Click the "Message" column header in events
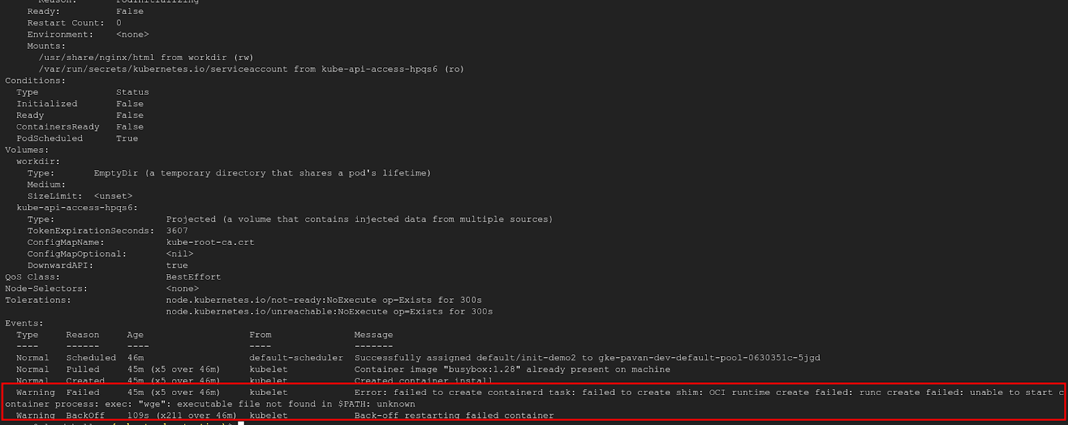1068x425 pixels. coord(374,334)
